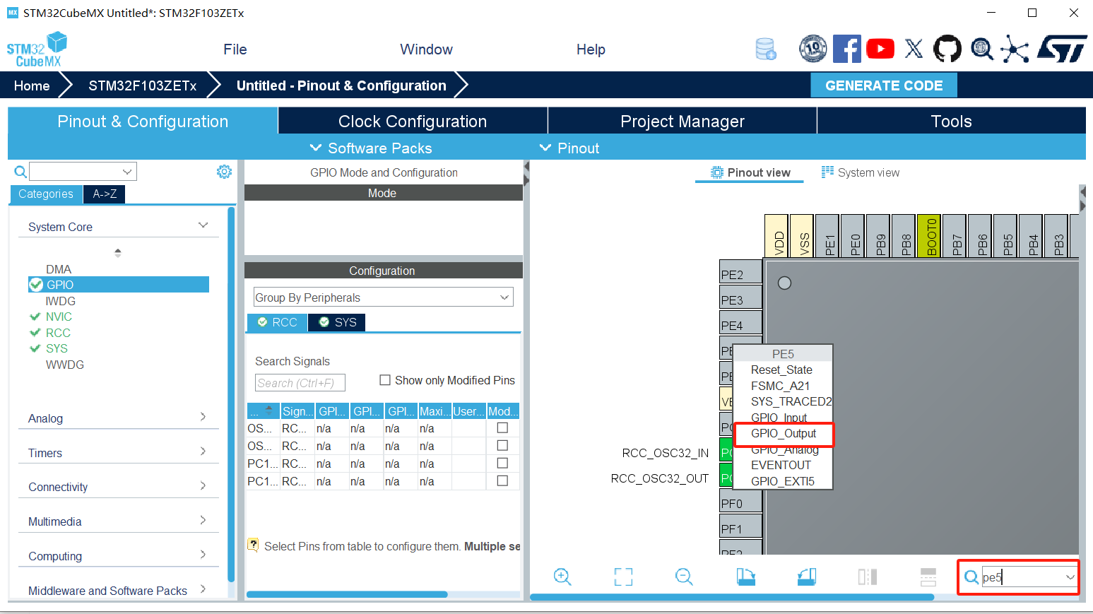This screenshot has width=1093, height=614.
Task: Click the sort arrows under System Core
Action: pos(118,252)
